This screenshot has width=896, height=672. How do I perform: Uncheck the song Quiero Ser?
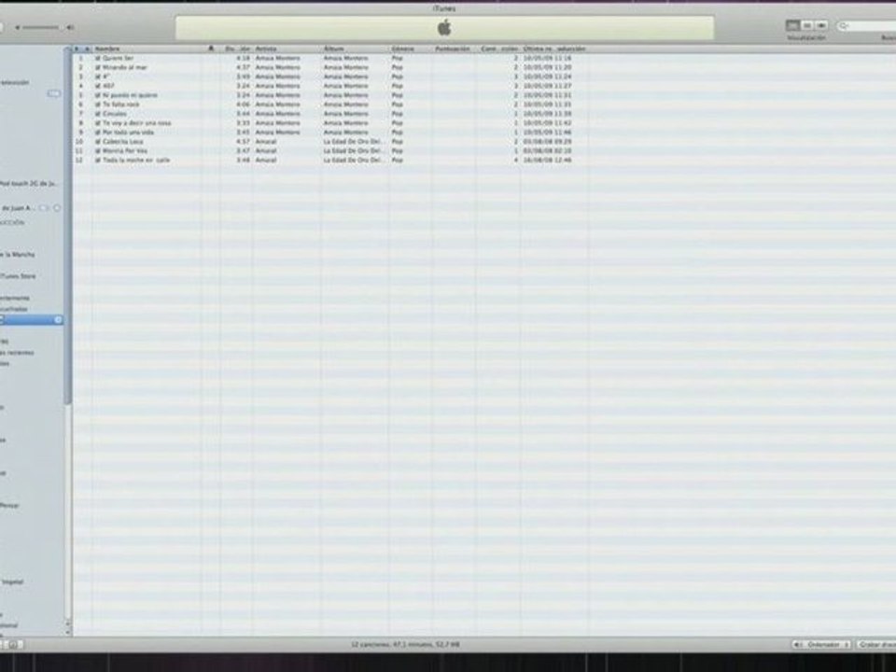(x=98, y=58)
